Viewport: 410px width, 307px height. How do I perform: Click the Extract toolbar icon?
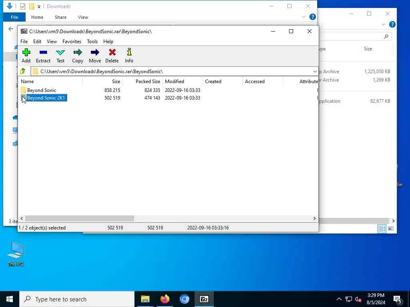click(43, 56)
